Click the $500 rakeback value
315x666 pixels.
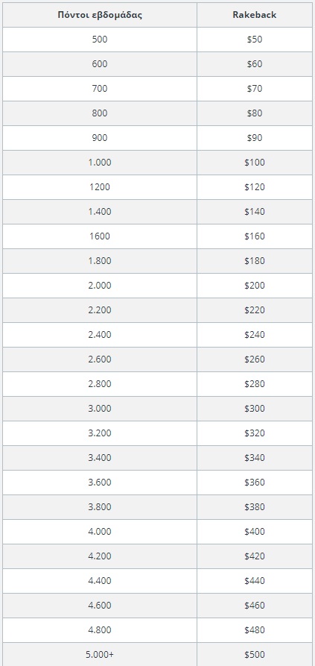click(255, 656)
